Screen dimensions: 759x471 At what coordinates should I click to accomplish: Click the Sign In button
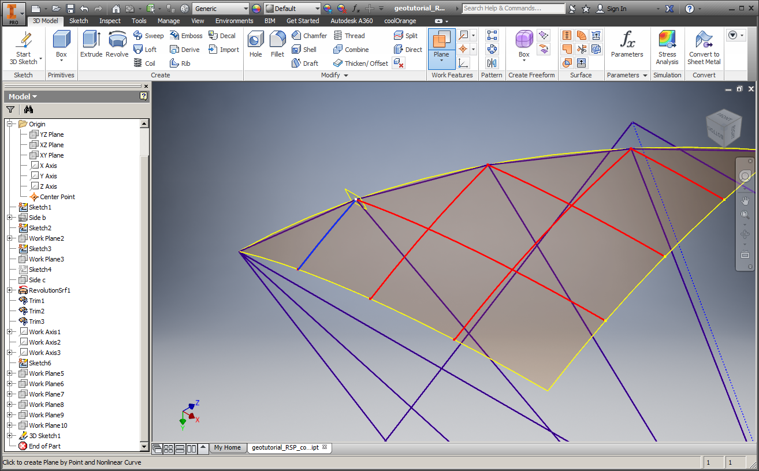point(611,9)
